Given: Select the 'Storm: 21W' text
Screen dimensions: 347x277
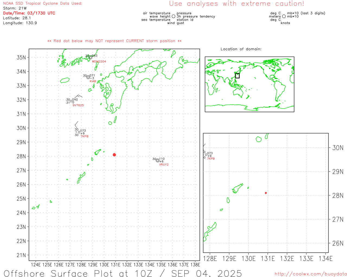Looking at the screenshot, I should click(15, 8).
